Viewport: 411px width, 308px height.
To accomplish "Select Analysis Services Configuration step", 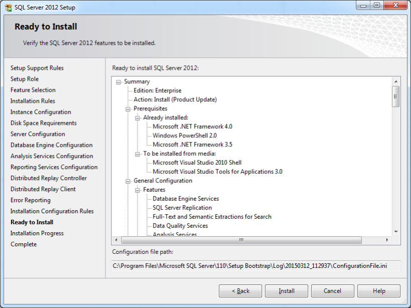I will click(x=52, y=156).
